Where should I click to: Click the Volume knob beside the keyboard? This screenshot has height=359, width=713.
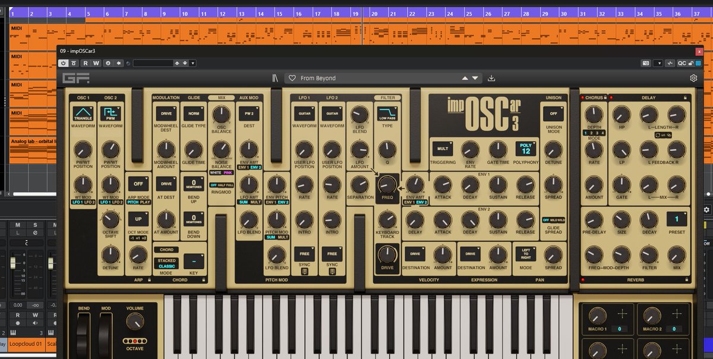[x=135, y=322]
